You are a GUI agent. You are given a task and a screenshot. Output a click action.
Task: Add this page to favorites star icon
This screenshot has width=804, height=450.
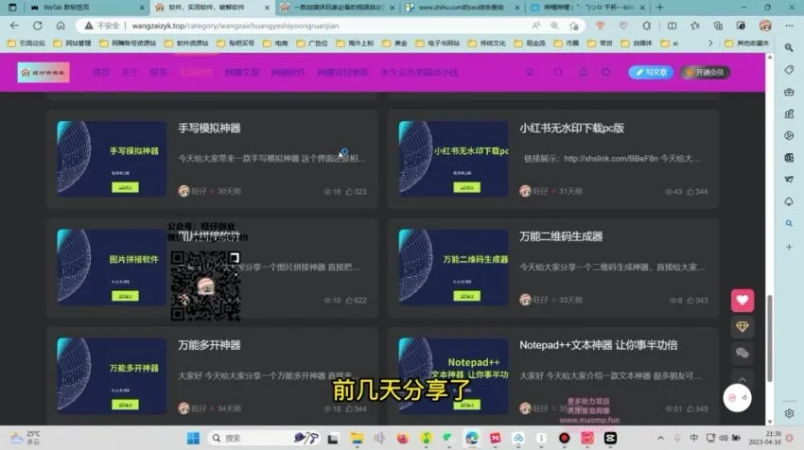[574, 26]
